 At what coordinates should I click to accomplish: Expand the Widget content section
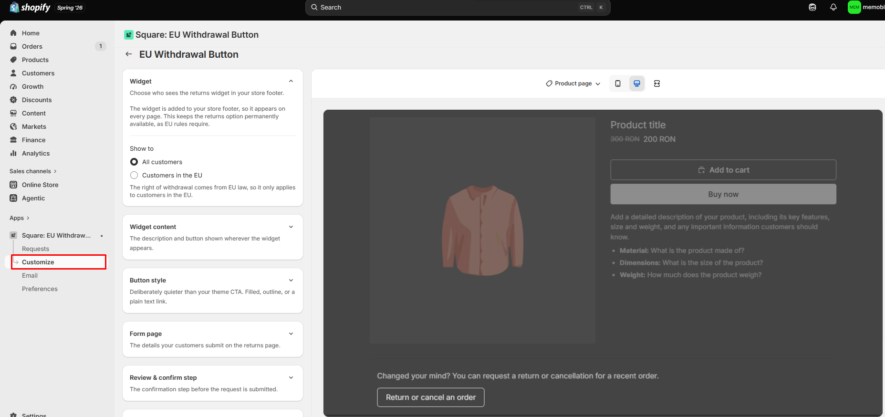pos(291,227)
